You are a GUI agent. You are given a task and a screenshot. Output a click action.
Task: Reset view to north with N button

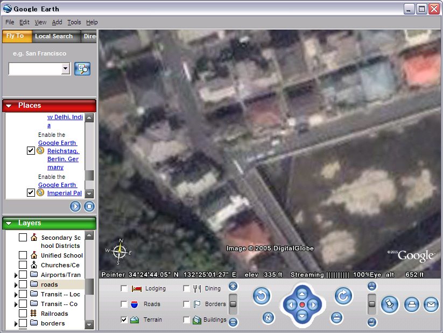(x=268, y=318)
